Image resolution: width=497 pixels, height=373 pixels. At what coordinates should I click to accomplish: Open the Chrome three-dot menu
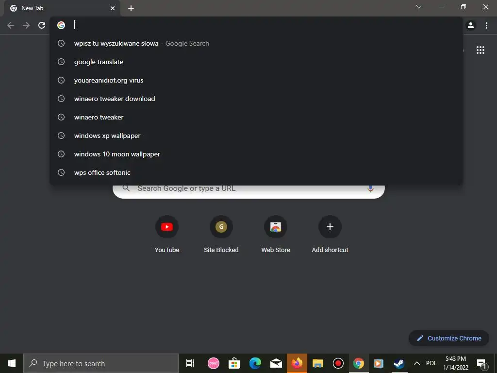tap(486, 25)
